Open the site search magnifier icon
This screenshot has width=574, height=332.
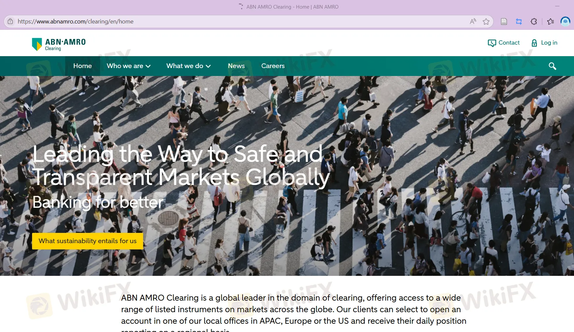click(552, 66)
